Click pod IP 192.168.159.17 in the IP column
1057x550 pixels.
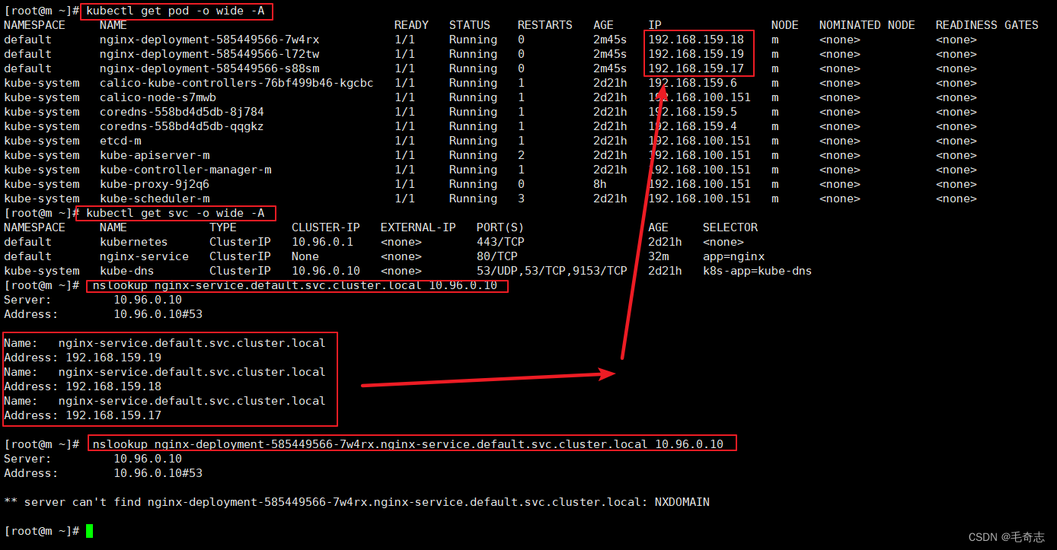(696, 68)
